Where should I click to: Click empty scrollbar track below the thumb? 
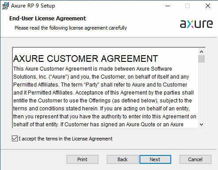coord(201,92)
